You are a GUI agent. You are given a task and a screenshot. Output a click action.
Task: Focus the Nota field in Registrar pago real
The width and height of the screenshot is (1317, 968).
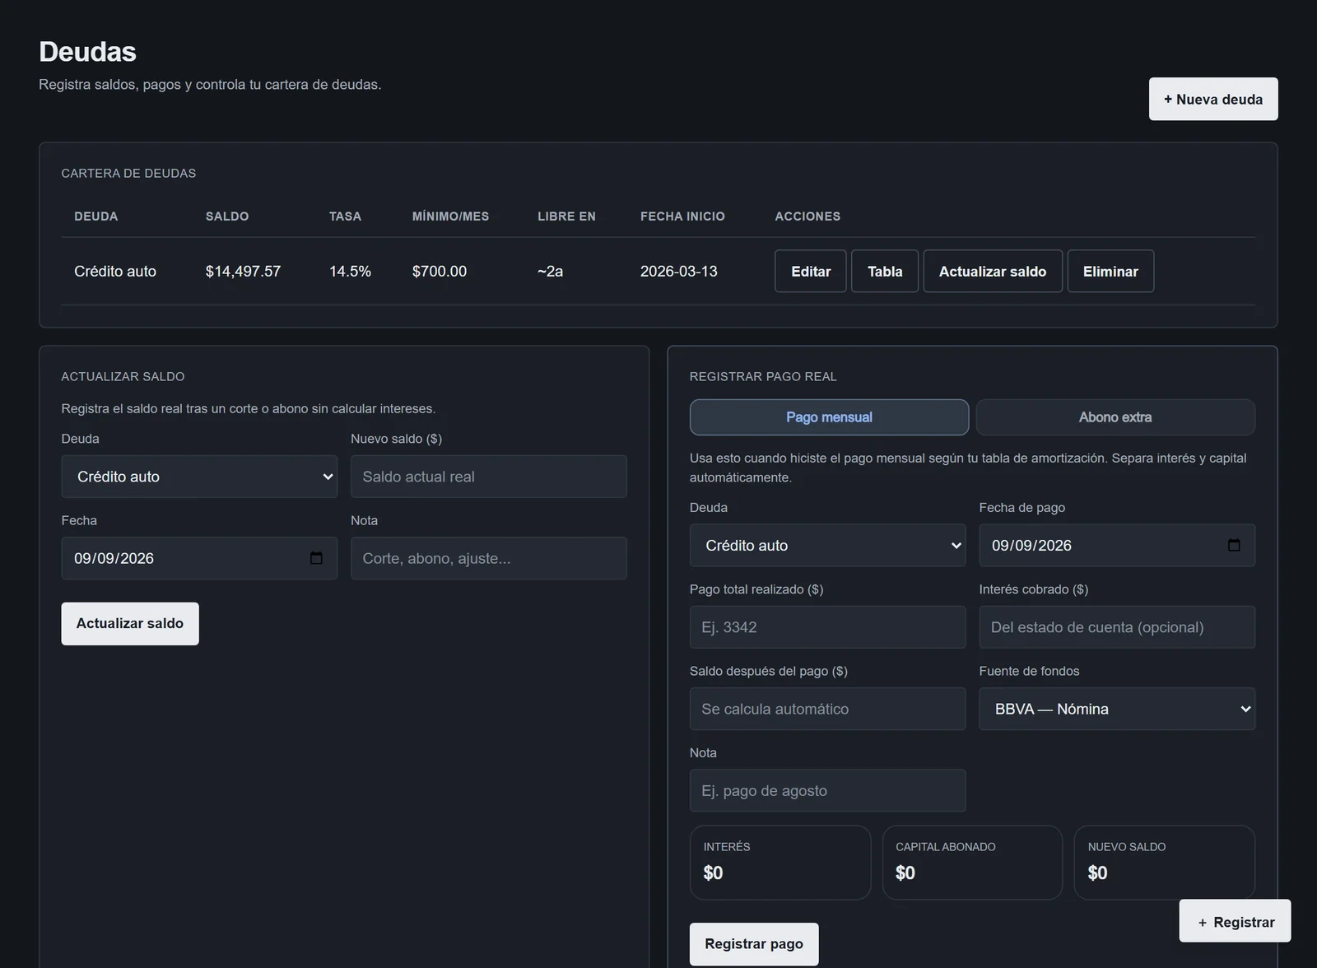point(827,790)
